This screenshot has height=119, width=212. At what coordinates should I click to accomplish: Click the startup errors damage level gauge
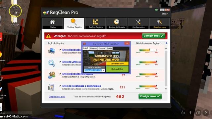point(148,86)
